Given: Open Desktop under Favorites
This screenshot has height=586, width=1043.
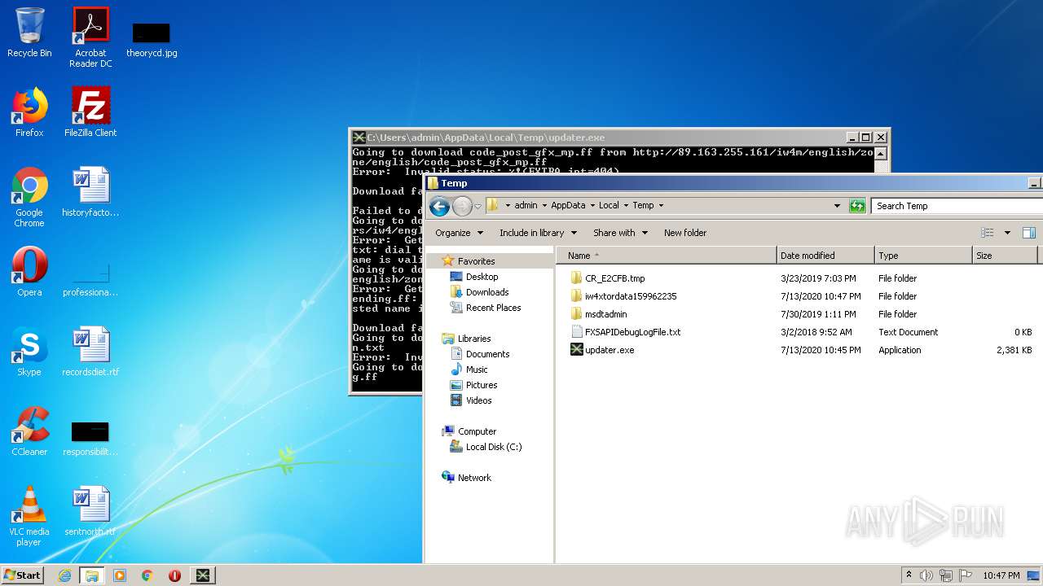Looking at the screenshot, I should click(482, 277).
